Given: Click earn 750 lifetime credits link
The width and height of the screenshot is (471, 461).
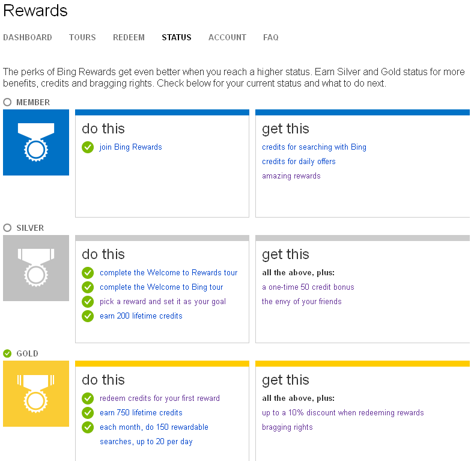Looking at the screenshot, I should 141,412.
